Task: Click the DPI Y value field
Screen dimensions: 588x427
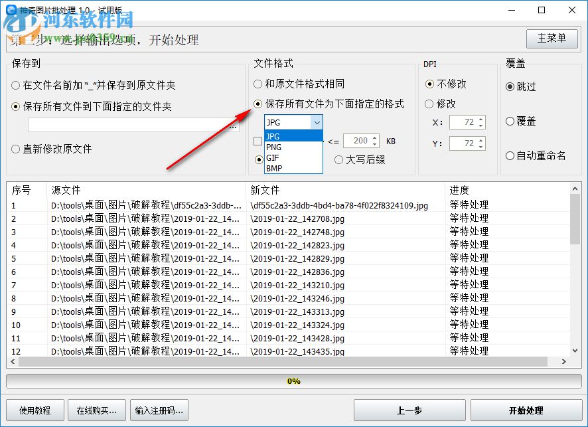Action: point(463,143)
